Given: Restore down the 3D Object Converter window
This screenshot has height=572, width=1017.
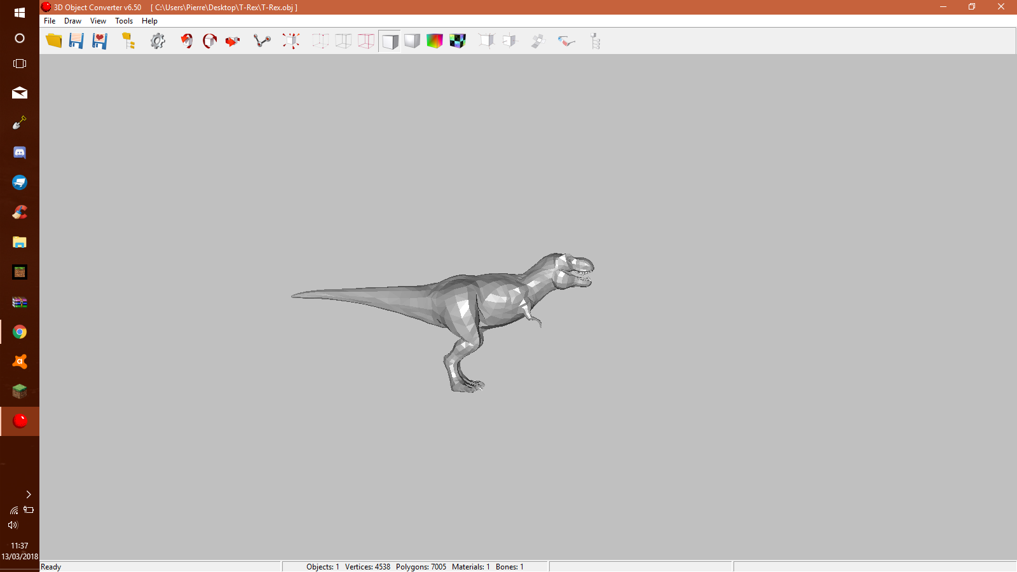Looking at the screenshot, I should coord(972,7).
